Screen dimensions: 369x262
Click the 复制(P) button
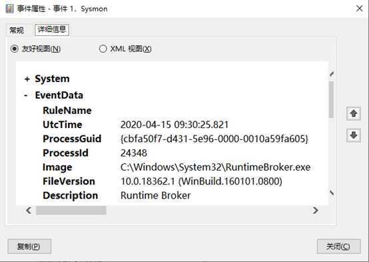29,247
